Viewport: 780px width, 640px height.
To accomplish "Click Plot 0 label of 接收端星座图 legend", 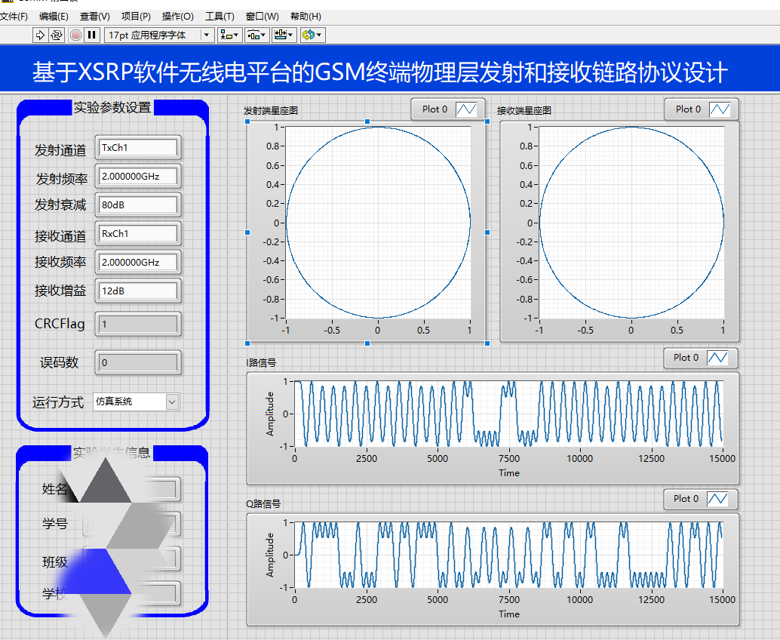I will tap(688, 109).
